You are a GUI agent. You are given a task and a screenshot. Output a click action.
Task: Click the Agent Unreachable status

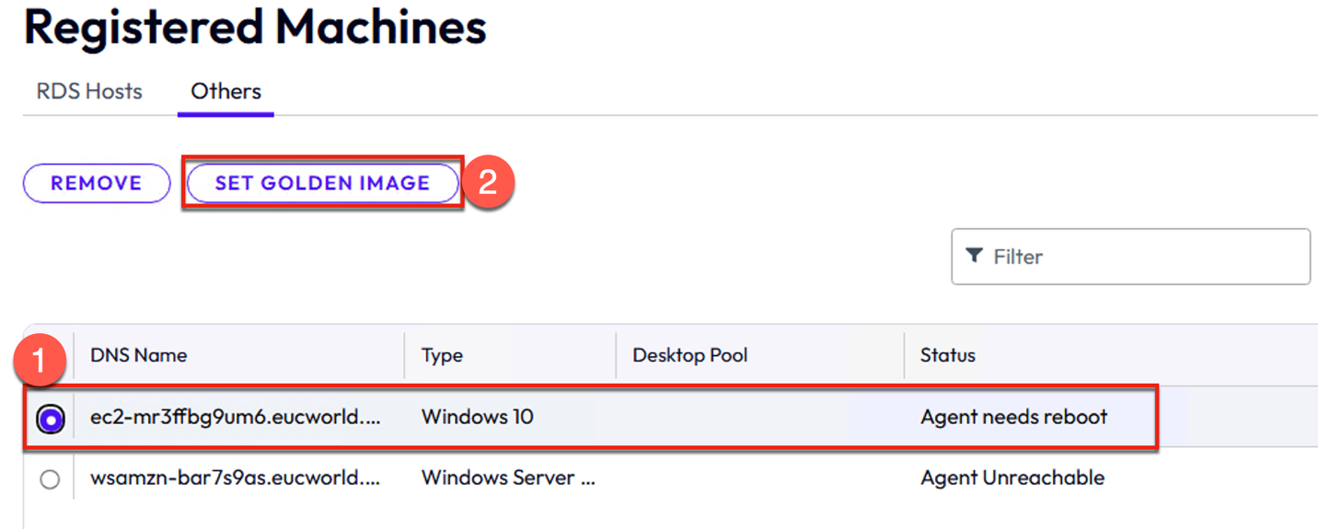(x=1012, y=477)
